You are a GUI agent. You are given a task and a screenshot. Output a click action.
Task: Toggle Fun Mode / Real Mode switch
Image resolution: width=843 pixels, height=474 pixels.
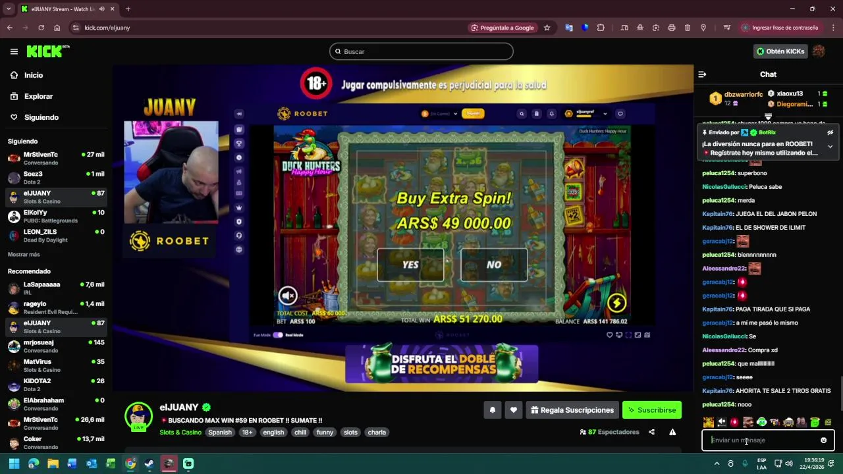tap(278, 335)
